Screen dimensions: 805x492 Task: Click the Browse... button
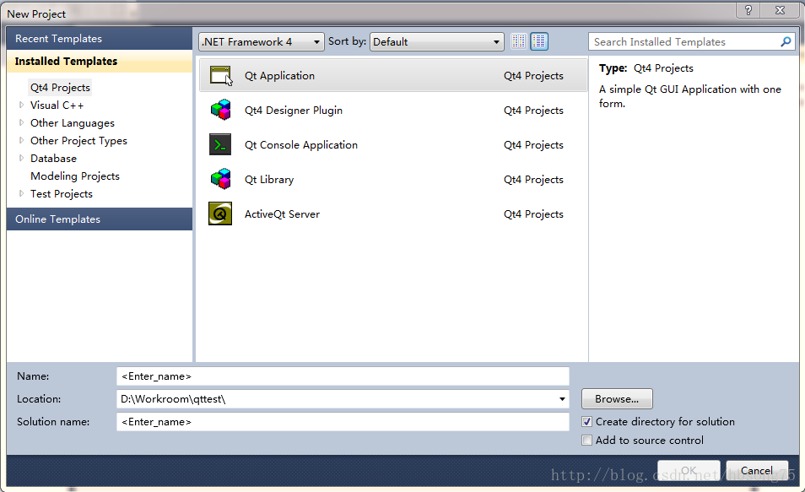617,399
